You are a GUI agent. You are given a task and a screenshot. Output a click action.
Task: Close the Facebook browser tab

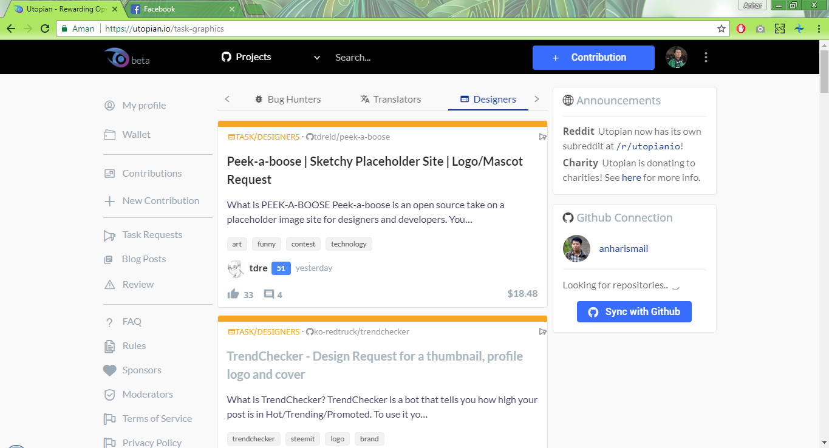pos(231,9)
